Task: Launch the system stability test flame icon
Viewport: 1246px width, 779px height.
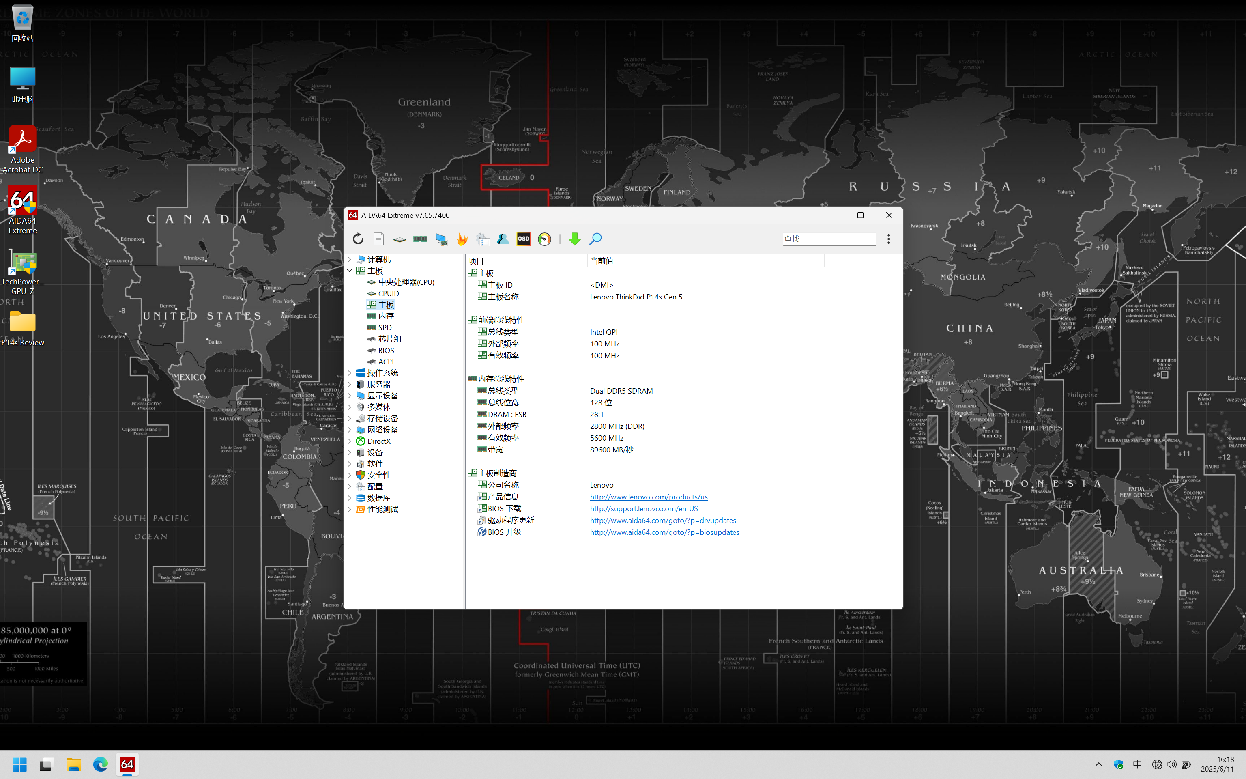Action: 462,239
